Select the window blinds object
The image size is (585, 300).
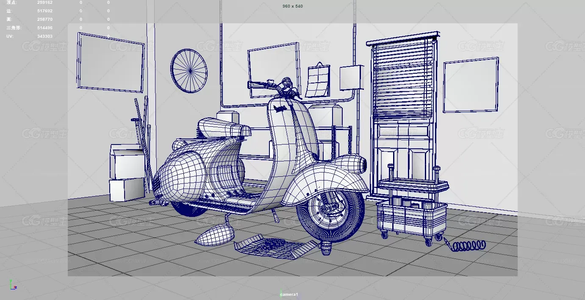403,77
